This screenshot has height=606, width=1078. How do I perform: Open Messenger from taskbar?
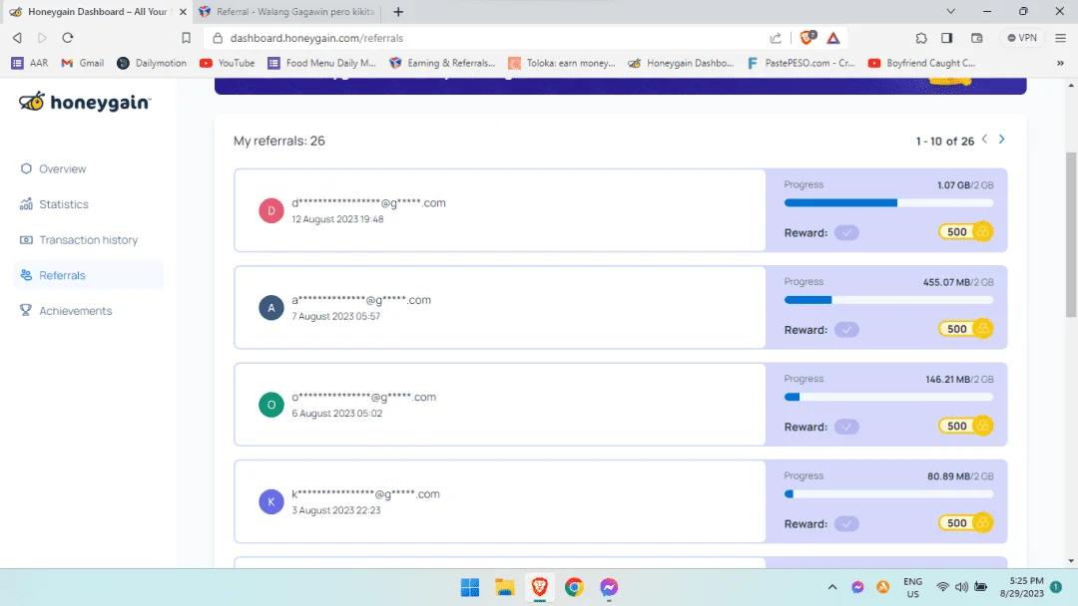609,587
